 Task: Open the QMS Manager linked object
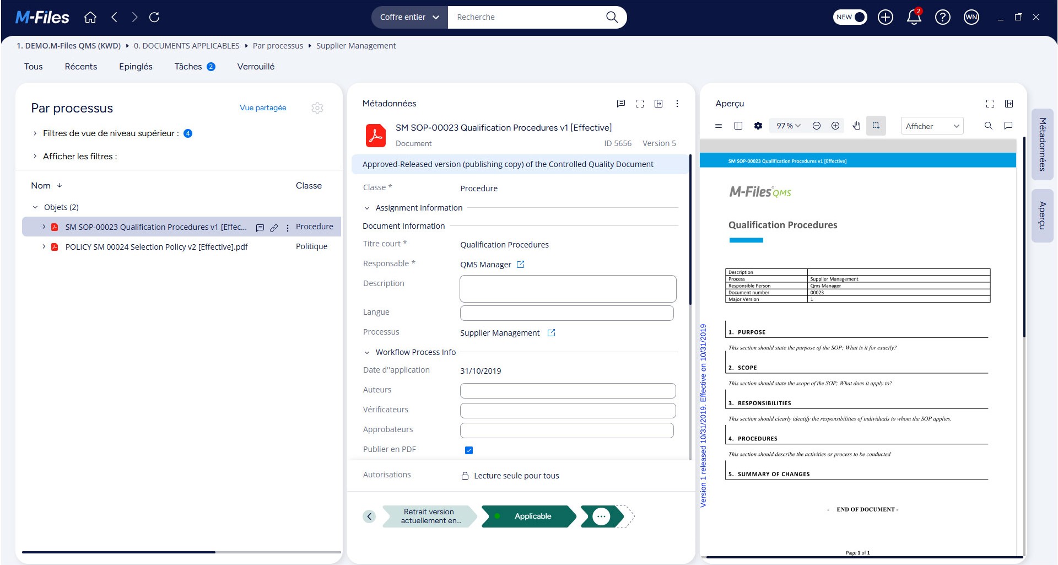coord(521,265)
